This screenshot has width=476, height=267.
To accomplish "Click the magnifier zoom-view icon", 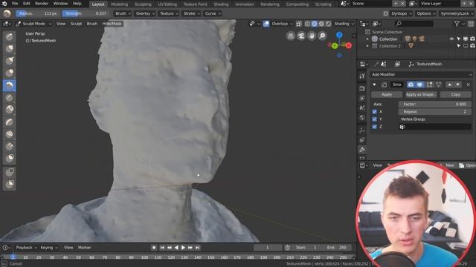I will point(322,36).
